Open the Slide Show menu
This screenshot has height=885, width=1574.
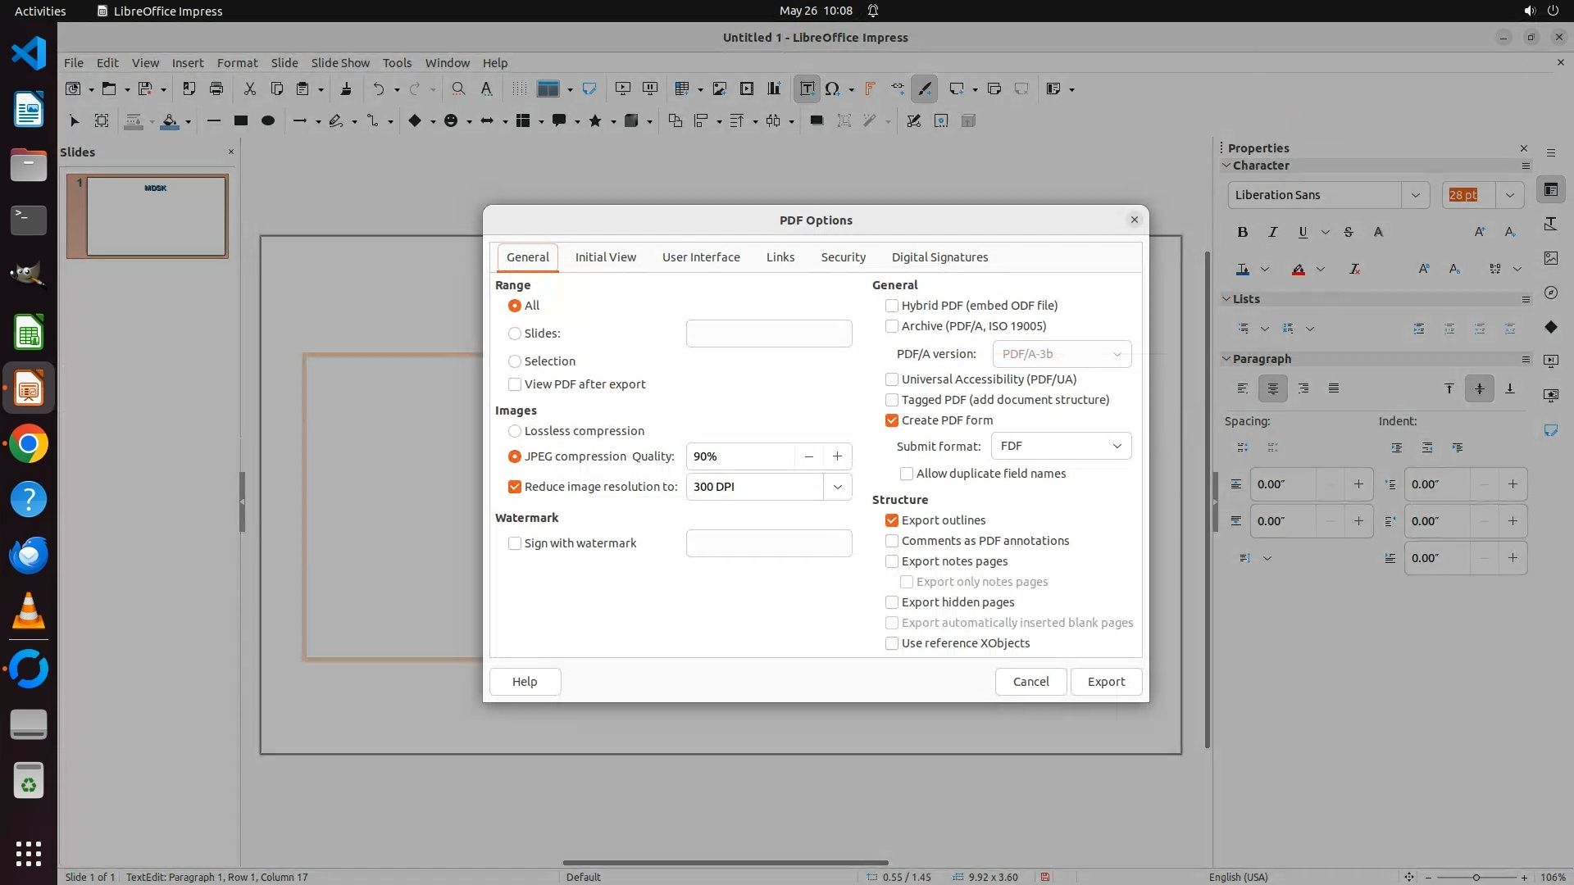pyautogui.click(x=340, y=63)
